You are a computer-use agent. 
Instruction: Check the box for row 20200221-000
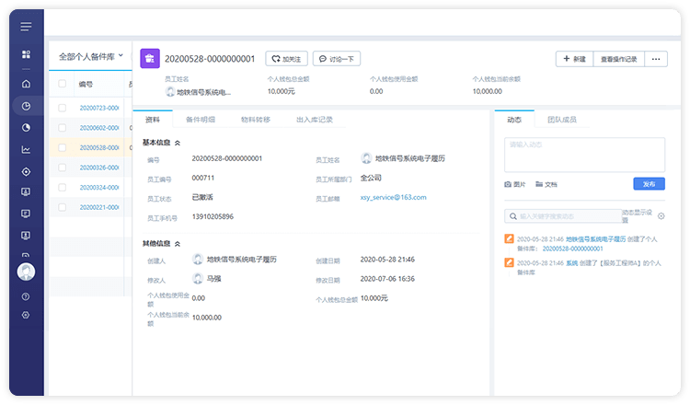click(63, 207)
